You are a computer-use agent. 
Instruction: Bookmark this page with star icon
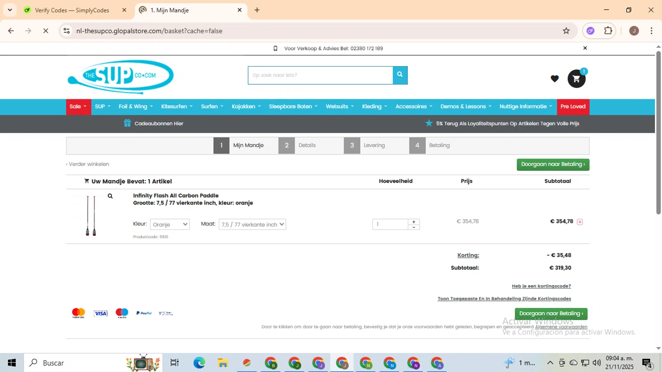pyautogui.click(x=566, y=31)
